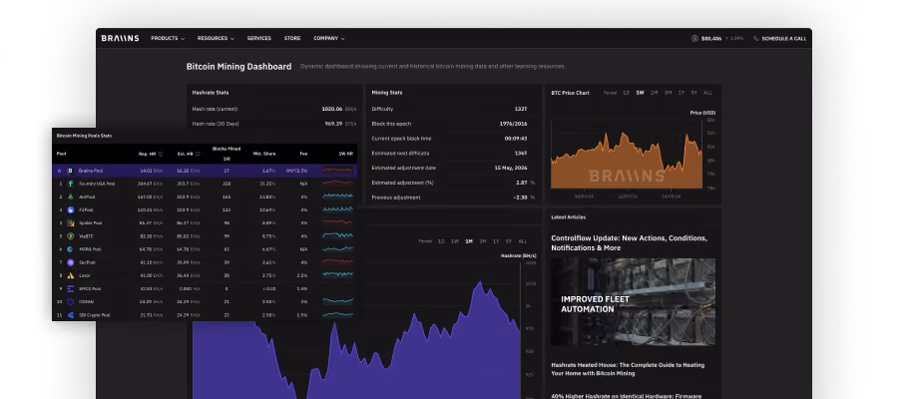Click the current hash rate value 1020.06
The image size is (906, 399).
(x=332, y=109)
